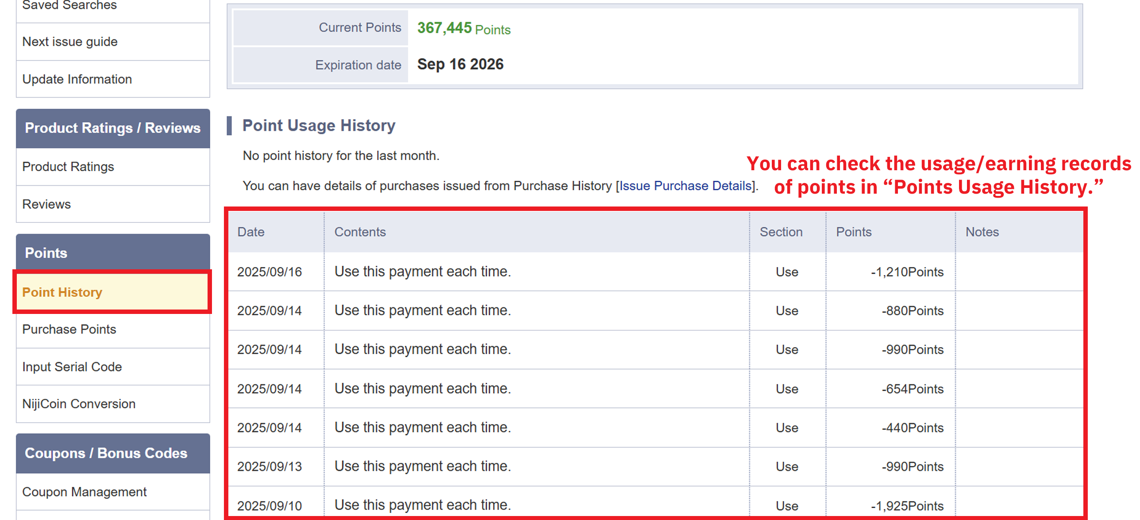This screenshot has height=520, width=1140.
Task: Click the Date column header
Action: point(251,232)
